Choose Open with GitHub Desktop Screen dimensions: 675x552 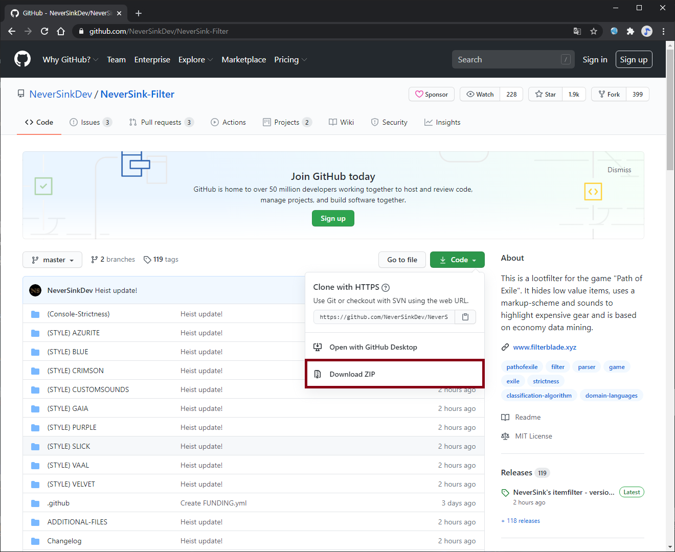tap(394, 347)
